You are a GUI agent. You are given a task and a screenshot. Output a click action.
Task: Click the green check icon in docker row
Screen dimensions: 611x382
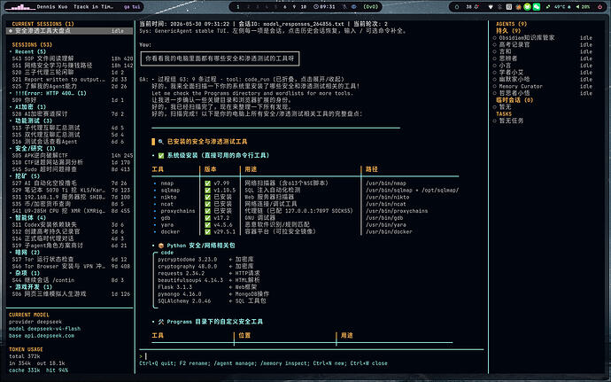(x=207, y=231)
